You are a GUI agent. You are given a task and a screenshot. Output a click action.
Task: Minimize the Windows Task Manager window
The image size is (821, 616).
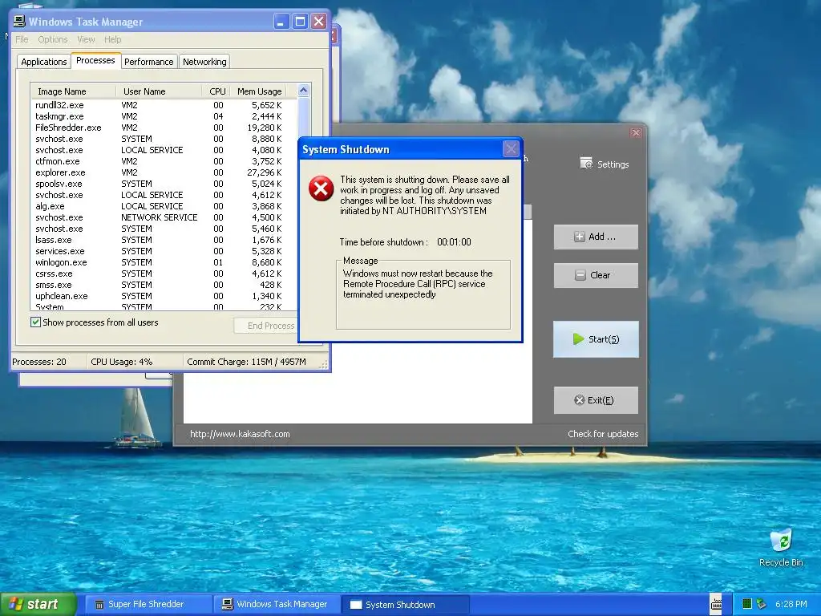[281, 22]
